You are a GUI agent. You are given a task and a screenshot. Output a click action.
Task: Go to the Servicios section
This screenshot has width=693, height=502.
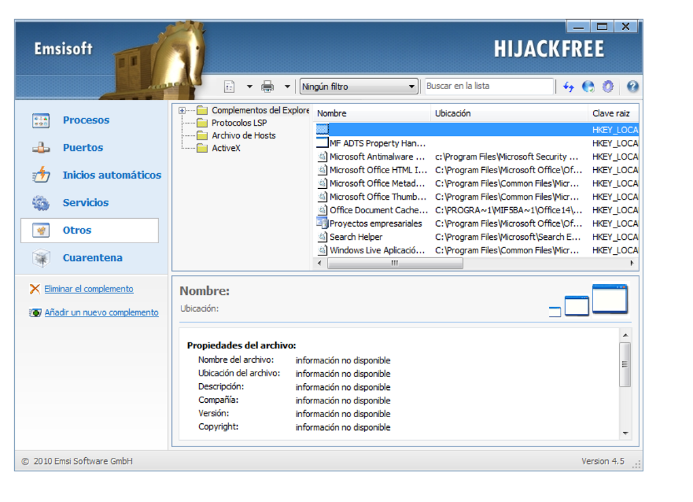(x=86, y=202)
